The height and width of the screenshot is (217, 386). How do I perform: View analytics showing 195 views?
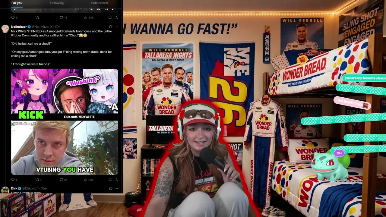coord(88,180)
